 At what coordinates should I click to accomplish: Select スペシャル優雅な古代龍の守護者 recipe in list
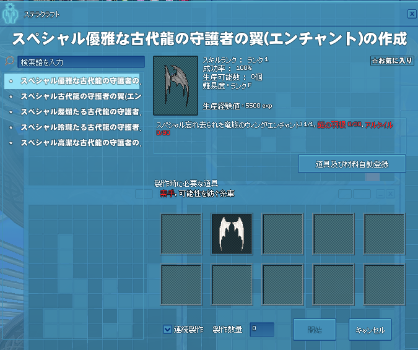(x=81, y=81)
